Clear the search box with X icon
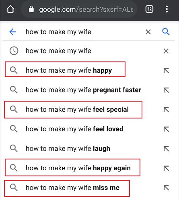This screenshot has width=179, height=200. click(148, 32)
